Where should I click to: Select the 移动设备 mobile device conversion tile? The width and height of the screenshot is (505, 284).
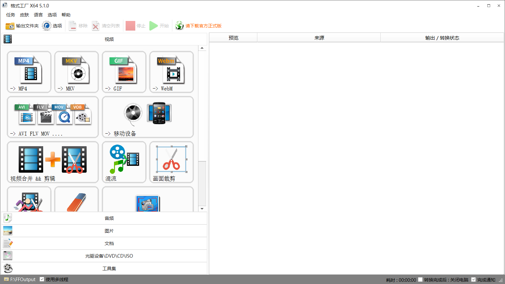point(148,117)
